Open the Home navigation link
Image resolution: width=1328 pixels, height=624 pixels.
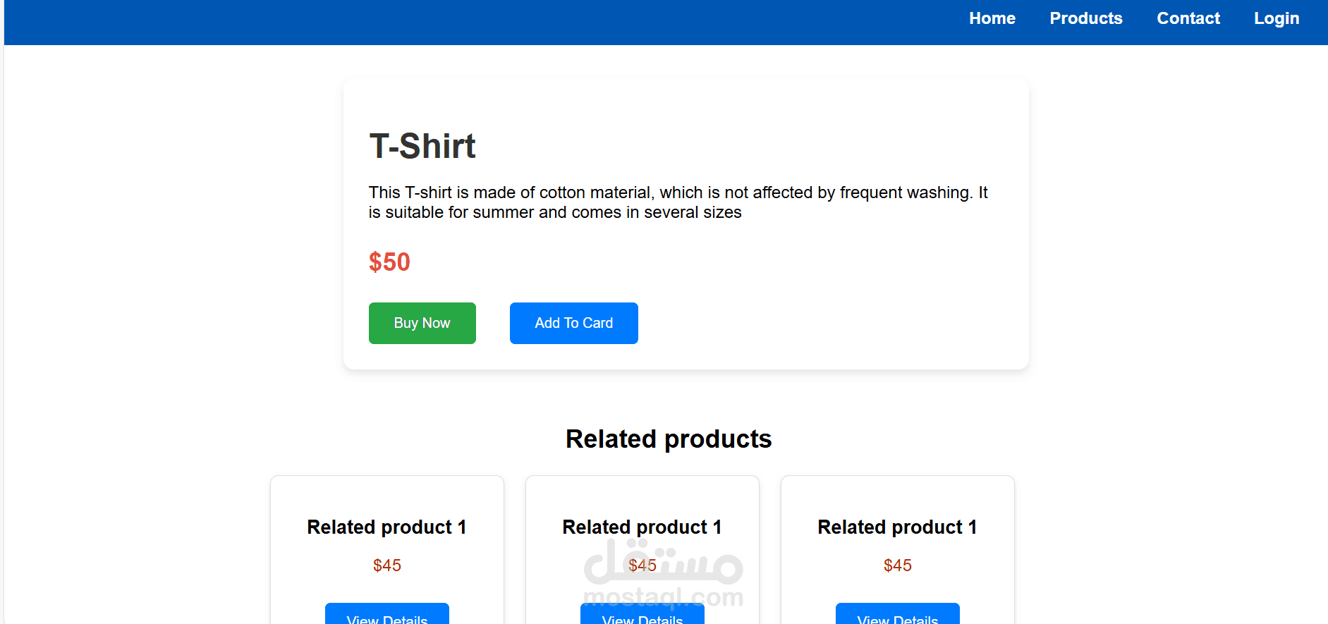coord(992,18)
